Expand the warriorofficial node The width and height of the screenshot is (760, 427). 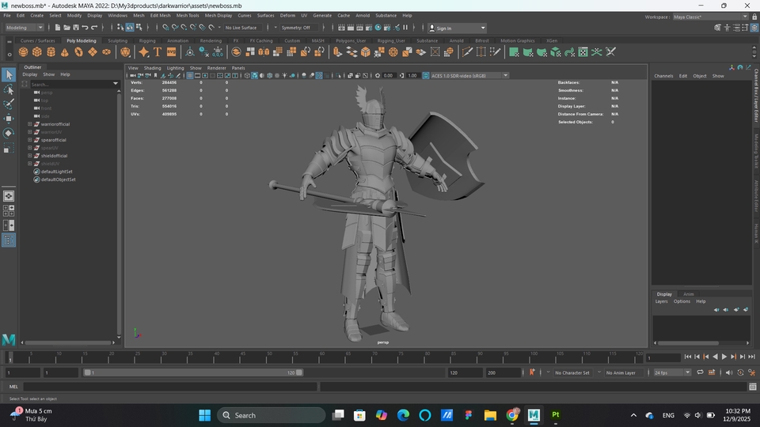[30, 124]
